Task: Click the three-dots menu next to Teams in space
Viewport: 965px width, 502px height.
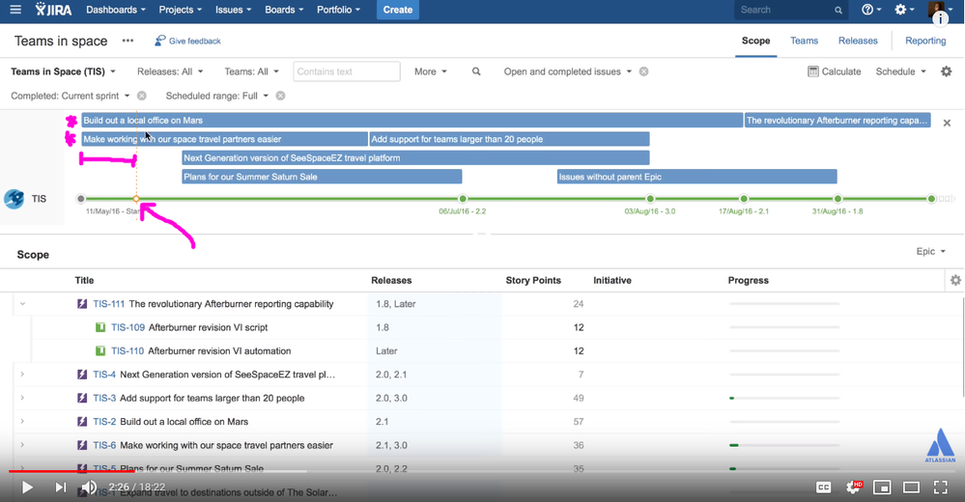Action: [128, 42]
